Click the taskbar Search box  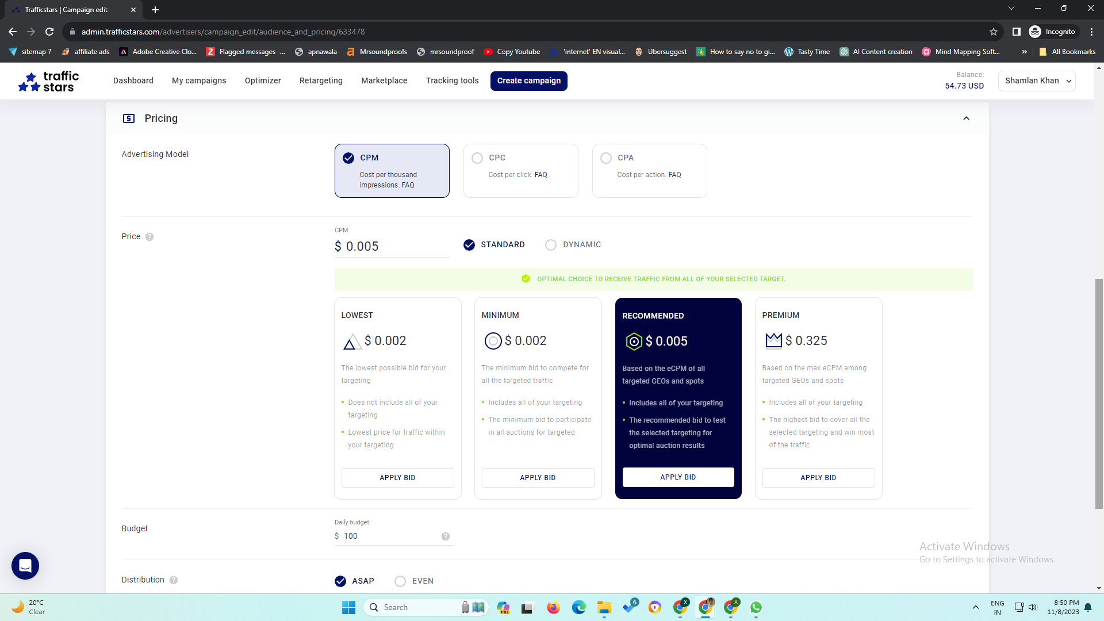click(425, 608)
